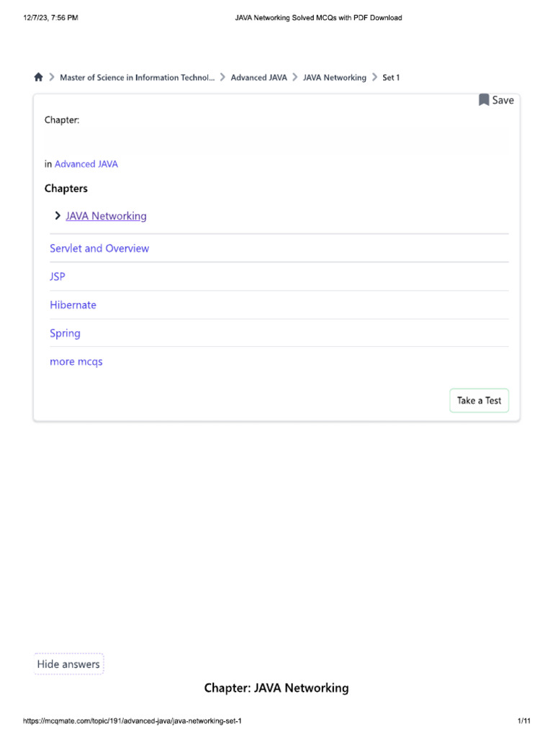Image resolution: width=553 pixels, height=737 pixels.
Task: Open the Servlet and Overview chapter
Action: pos(99,248)
